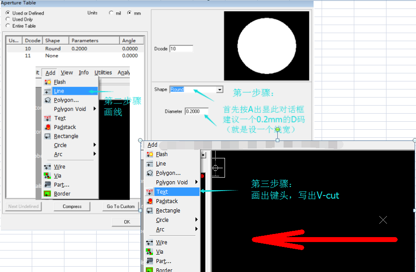Click the Flash icon in upper Add menu

[48, 82]
